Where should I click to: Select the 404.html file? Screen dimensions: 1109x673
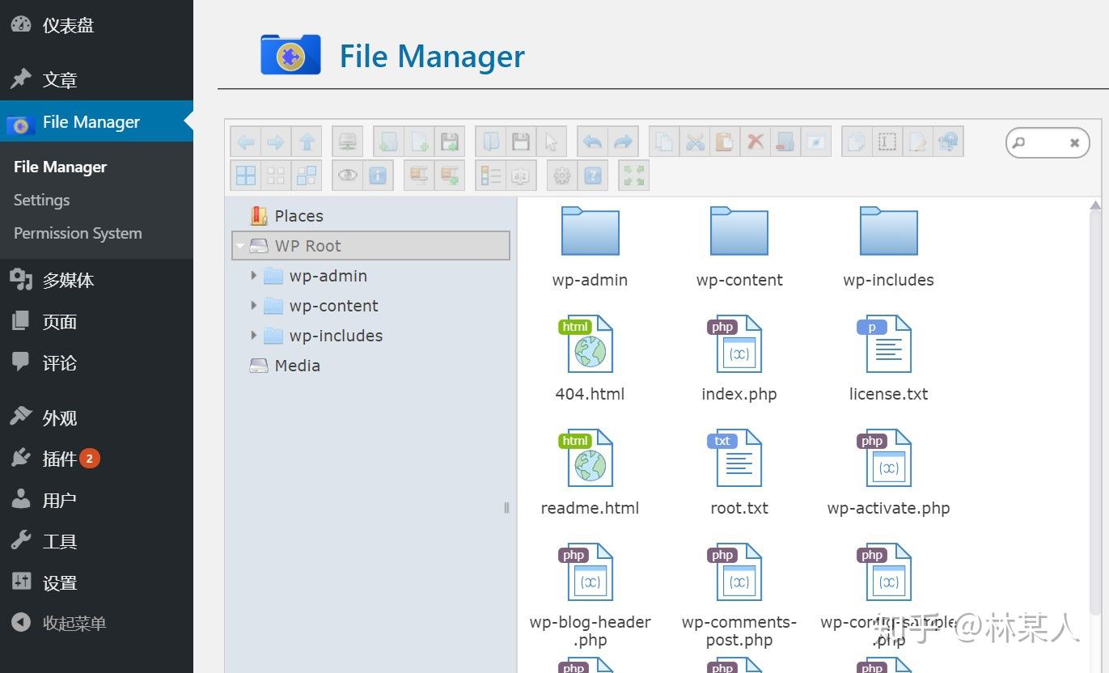pyautogui.click(x=590, y=358)
